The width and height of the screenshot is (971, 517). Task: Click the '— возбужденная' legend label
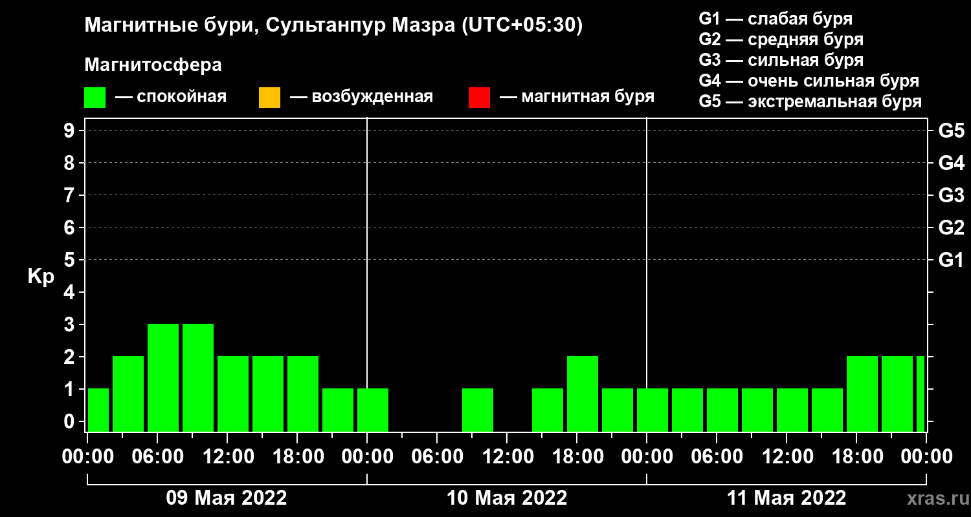coord(362,97)
